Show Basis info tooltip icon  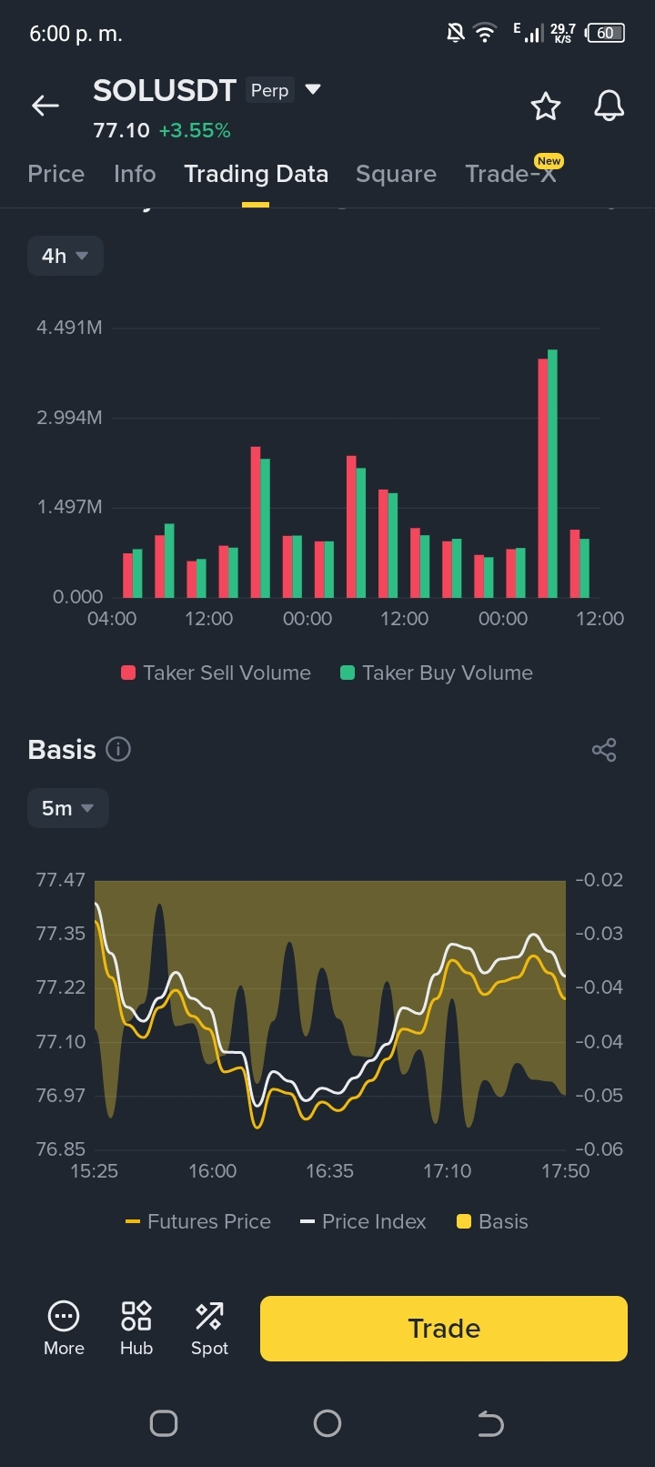click(x=118, y=749)
